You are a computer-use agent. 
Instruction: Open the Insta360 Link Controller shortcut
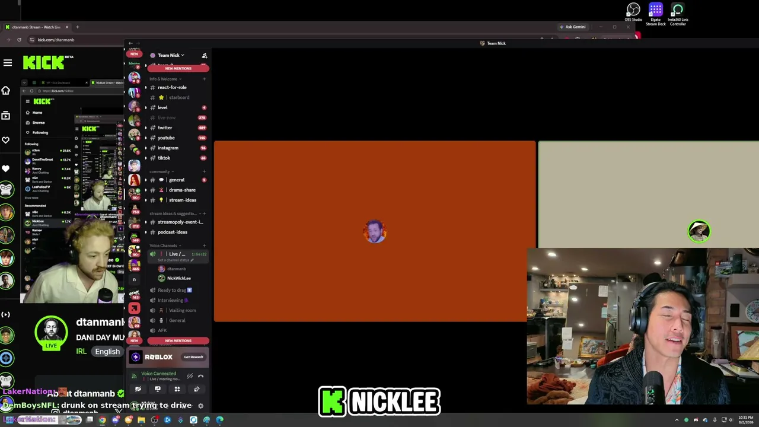(678, 14)
